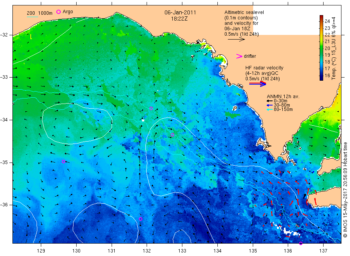Click the black 0-30m ANMN arrow symbol
The height and width of the screenshot is (256, 350).
point(269,101)
